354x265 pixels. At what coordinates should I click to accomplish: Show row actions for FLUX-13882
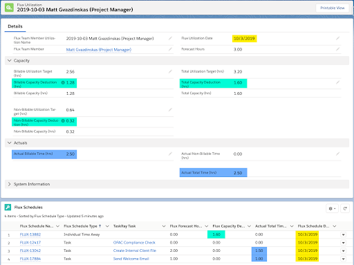coord(343,235)
